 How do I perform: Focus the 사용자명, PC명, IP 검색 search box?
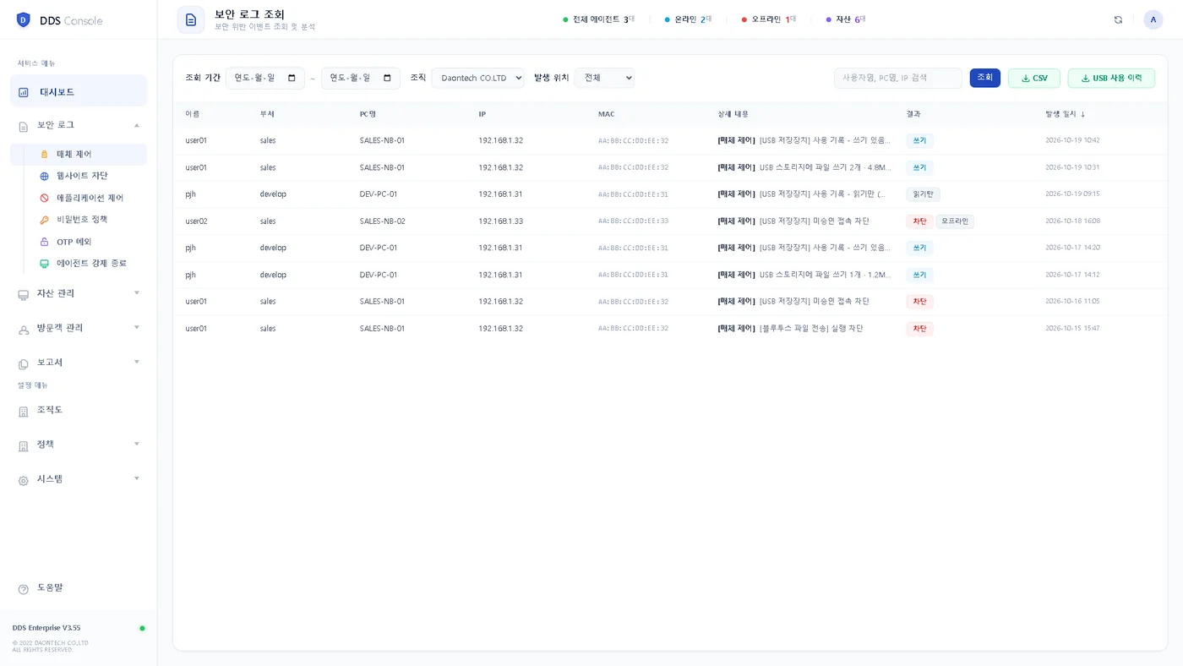coord(898,78)
